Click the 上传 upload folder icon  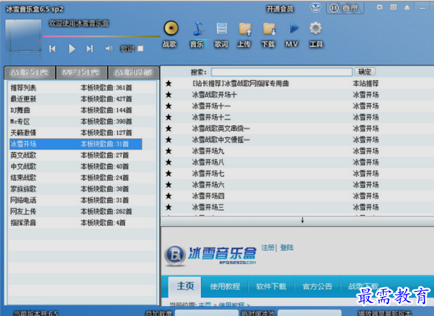[x=245, y=29]
